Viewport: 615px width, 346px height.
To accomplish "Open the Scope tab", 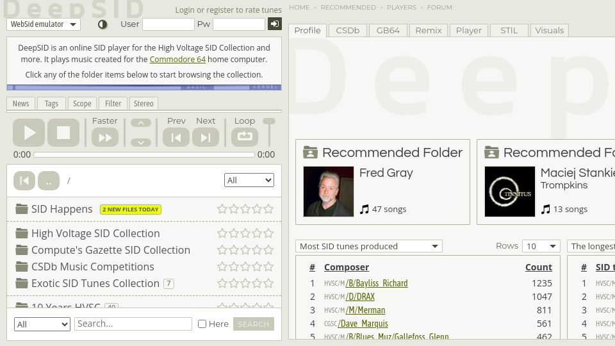I will [82, 104].
